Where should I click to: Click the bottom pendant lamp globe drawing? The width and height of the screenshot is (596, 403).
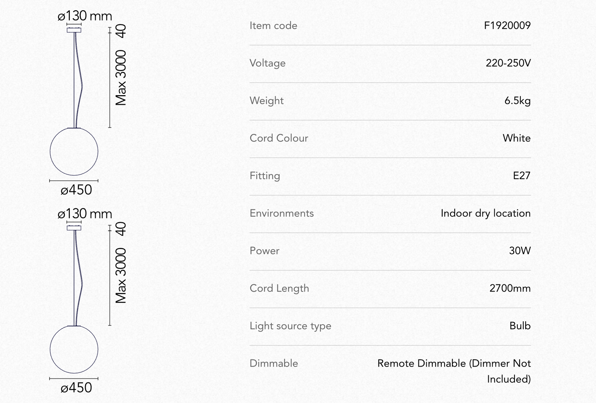click(74, 349)
